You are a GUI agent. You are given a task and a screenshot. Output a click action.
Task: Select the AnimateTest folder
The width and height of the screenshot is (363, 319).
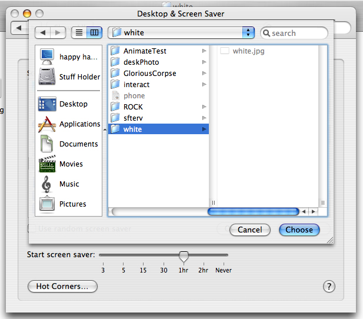tap(158, 51)
